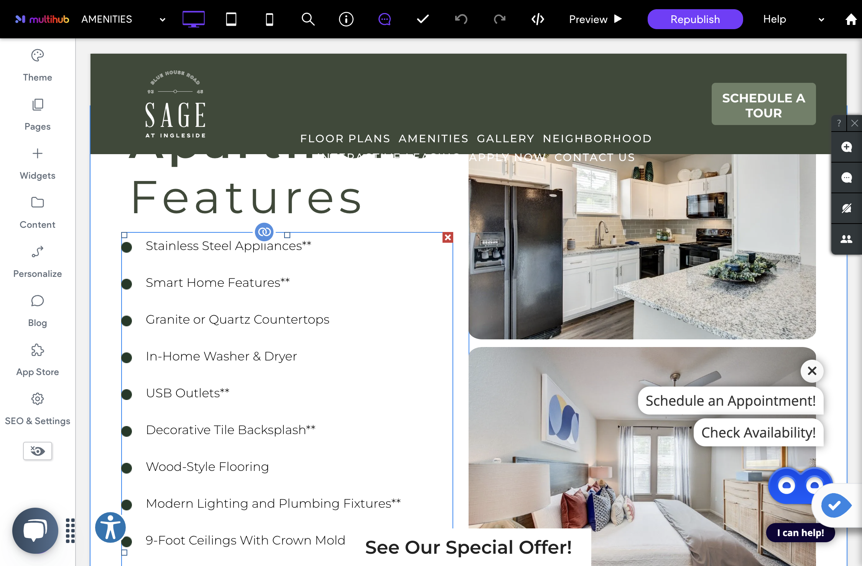Toggle hidden elements eye button
The width and height of the screenshot is (862, 566).
coord(38,451)
